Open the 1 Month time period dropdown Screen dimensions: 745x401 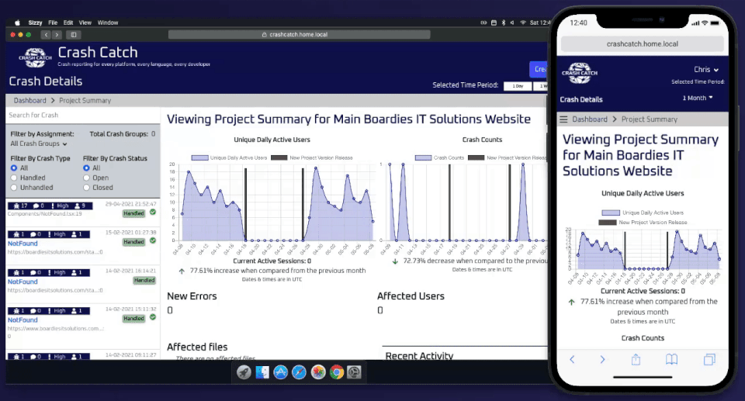[698, 98]
